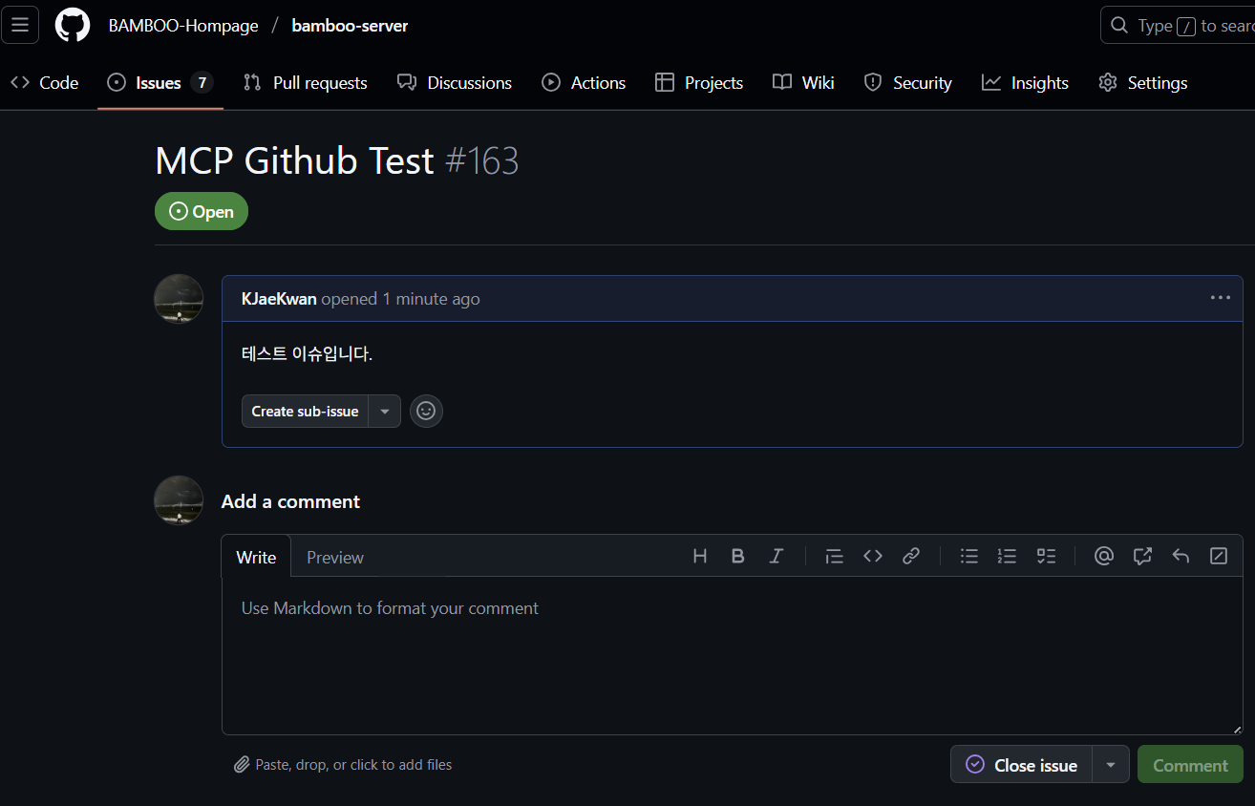This screenshot has height=806, width=1255.
Task: Open the BAMBOO-Hompage organization link
Action: coord(183,26)
